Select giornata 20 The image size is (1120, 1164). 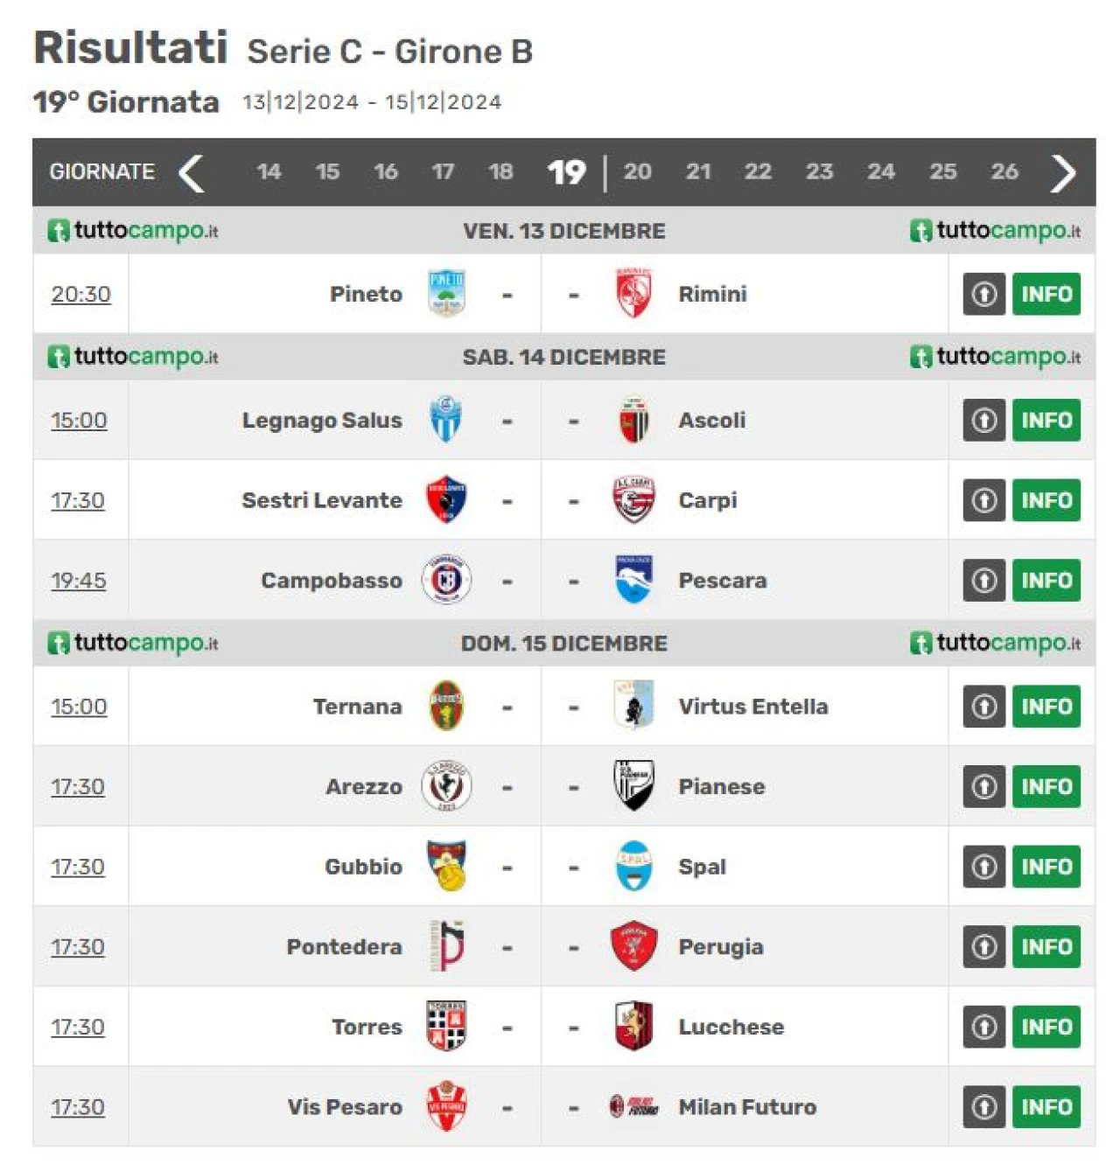click(x=637, y=171)
